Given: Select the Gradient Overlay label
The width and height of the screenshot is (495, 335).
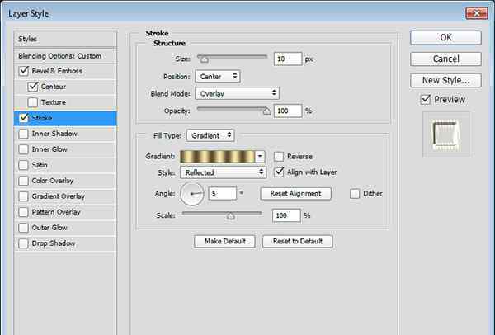Looking at the screenshot, I should click(59, 196).
